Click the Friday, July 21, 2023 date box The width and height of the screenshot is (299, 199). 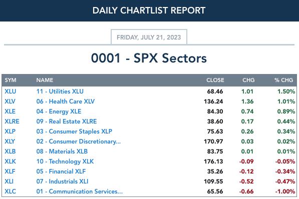tap(149, 37)
